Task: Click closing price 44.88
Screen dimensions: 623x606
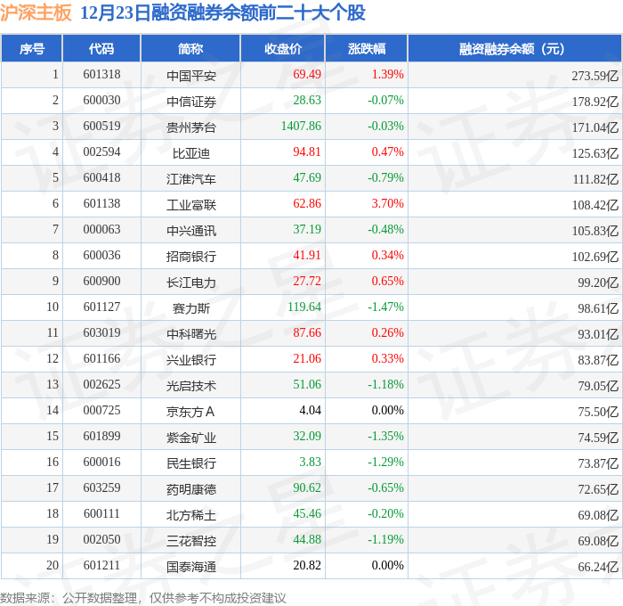Action: [307, 540]
